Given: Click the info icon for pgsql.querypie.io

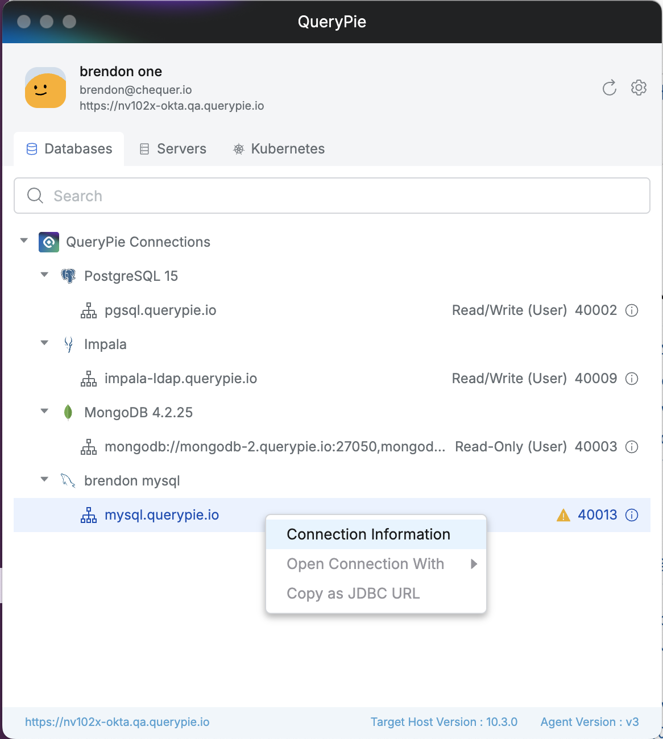Looking at the screenshot, I should click(x=632, y=310).
